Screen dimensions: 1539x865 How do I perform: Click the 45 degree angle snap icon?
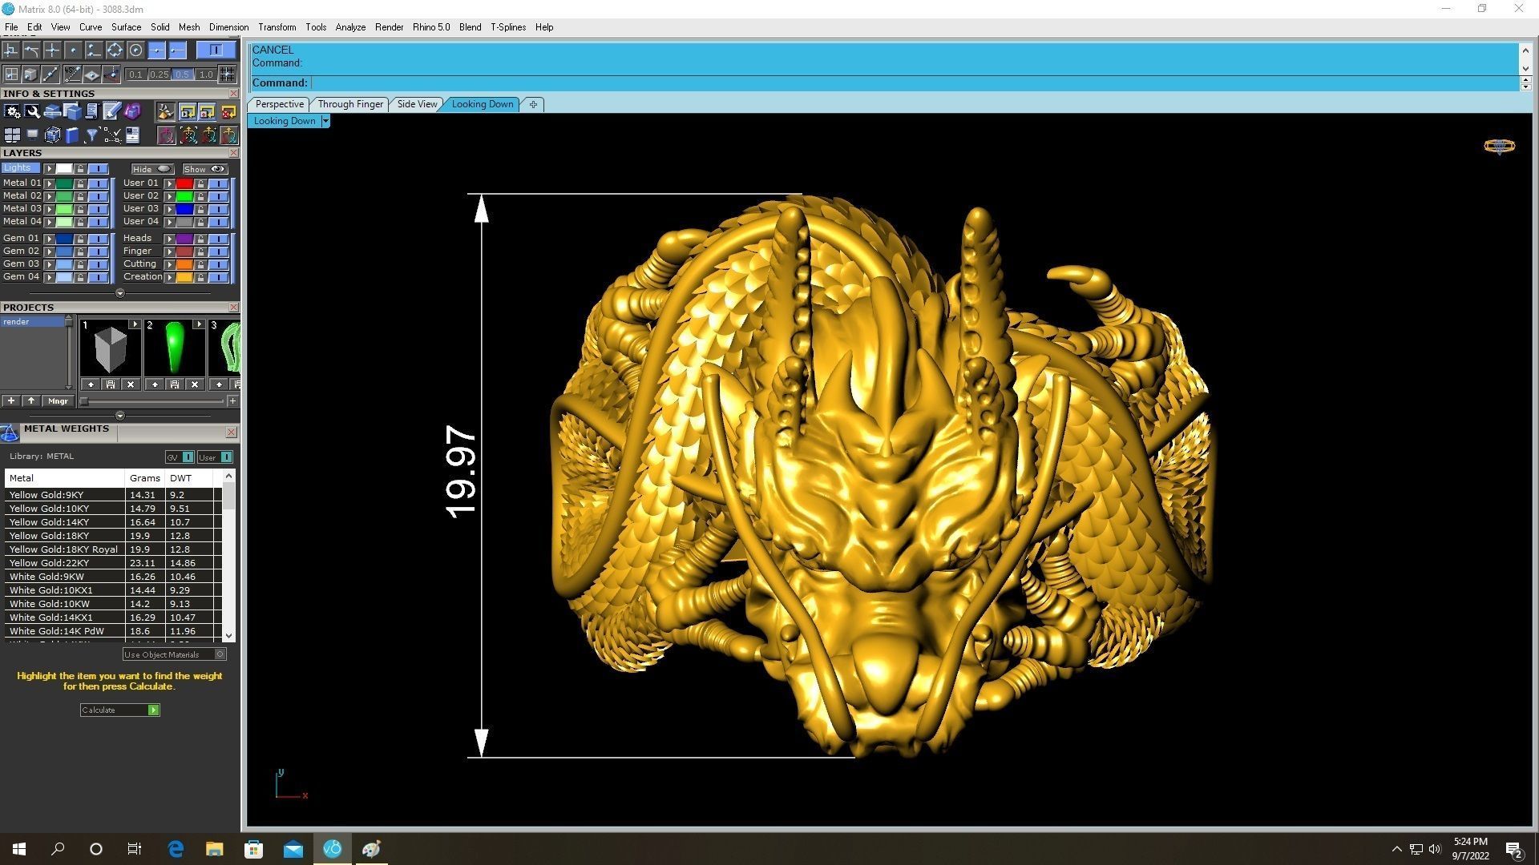72,74
